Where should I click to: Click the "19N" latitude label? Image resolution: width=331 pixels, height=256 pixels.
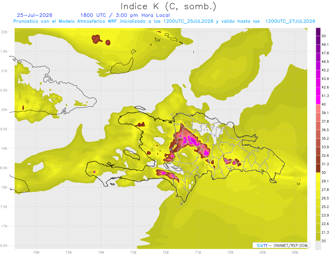tap(4, 149)
